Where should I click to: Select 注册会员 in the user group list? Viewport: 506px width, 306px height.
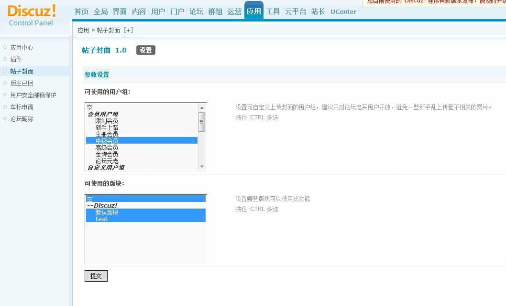point(106,134)
